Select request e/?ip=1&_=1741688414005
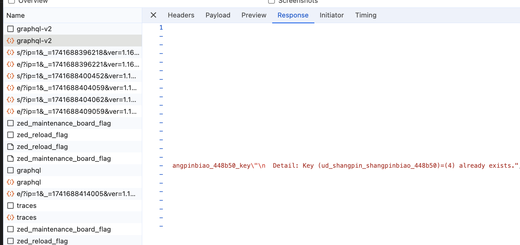This screenshot has height=245, width=520. [x=72, y=194]
